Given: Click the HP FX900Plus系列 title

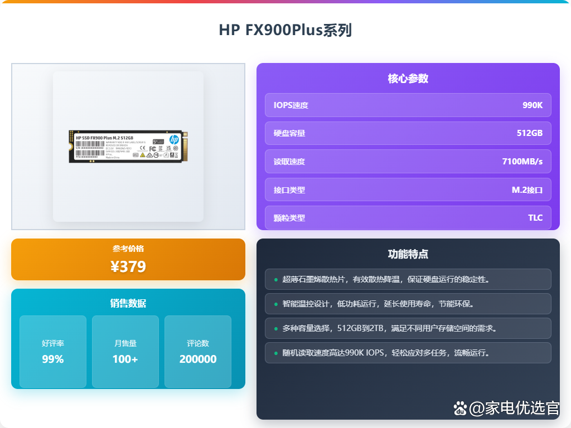Looking at the screenshot, I should [x=285, y=30].
